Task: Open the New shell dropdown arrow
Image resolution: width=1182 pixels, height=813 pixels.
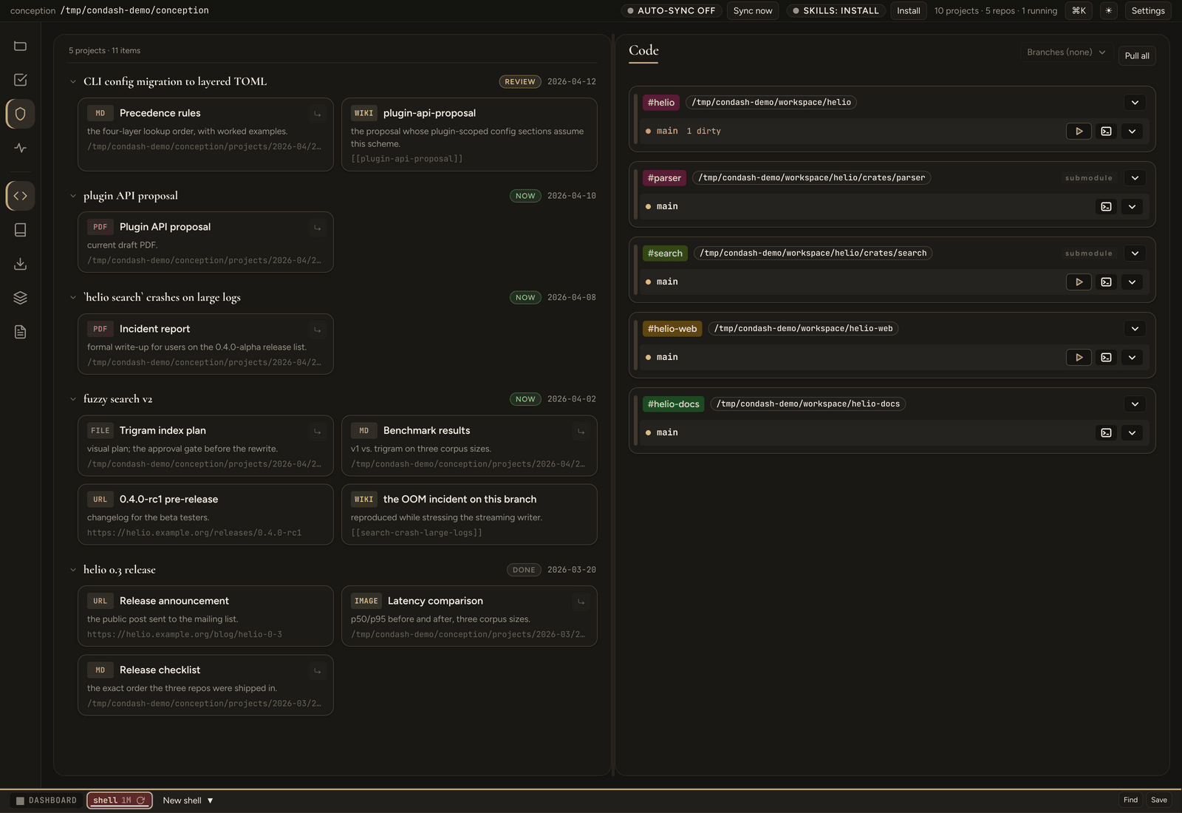Action: click(210, 800)
